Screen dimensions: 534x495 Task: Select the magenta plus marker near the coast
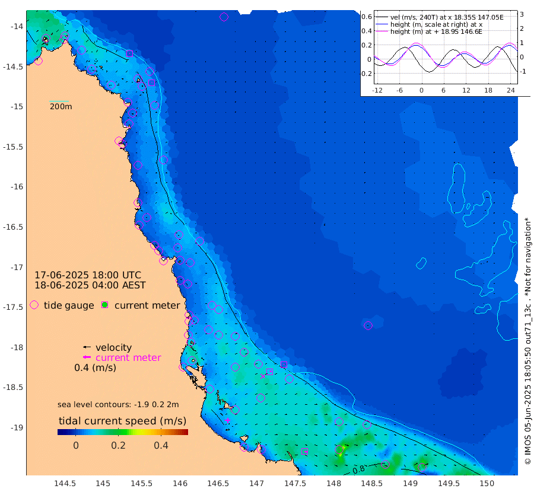pyautogui.click(x=227, y=420)
